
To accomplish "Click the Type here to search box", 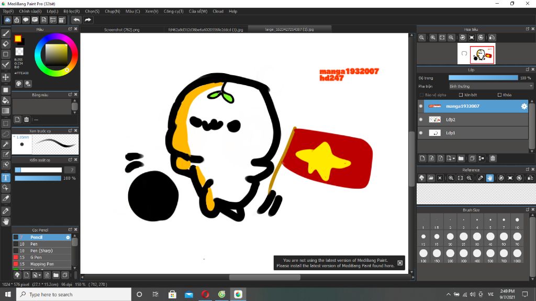I will click(73, 294).
